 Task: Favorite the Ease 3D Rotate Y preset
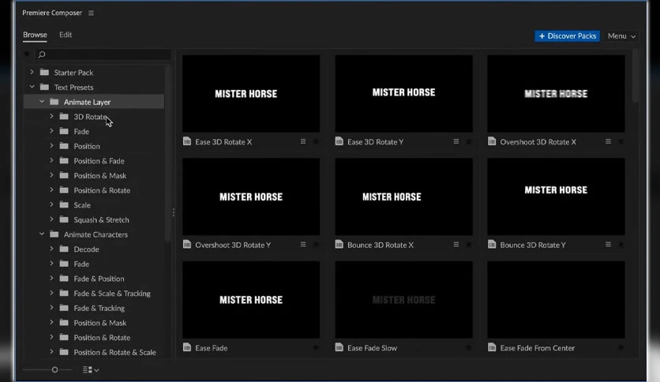(468, 142)
